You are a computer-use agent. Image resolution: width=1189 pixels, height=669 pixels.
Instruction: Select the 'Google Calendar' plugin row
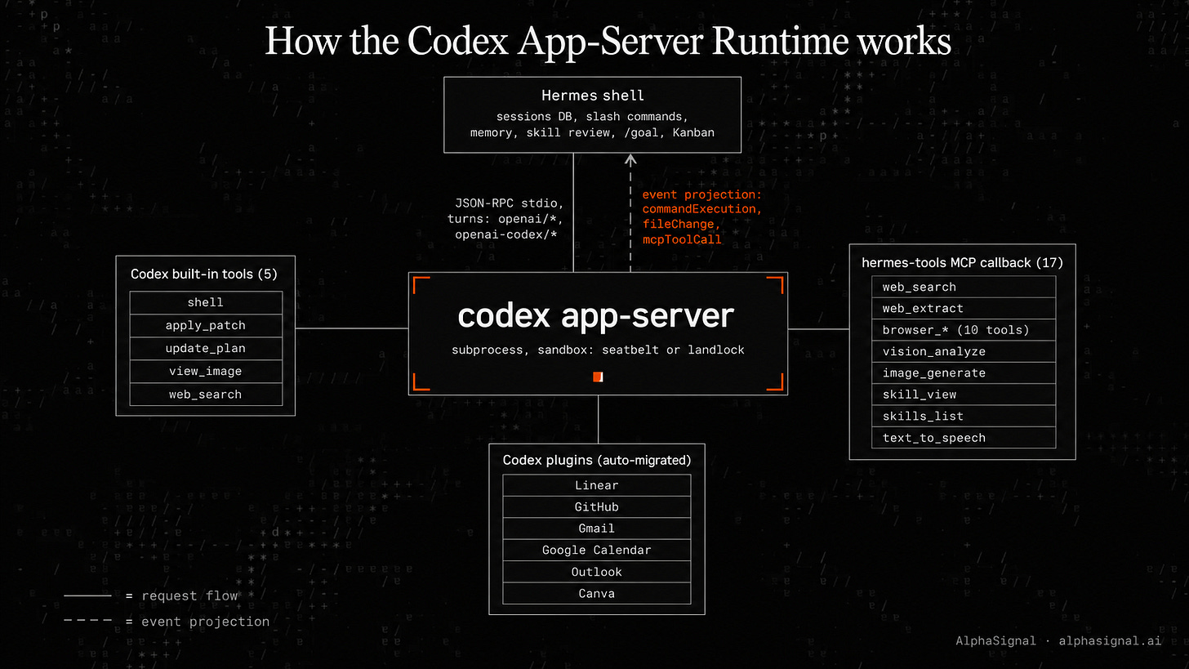pos(597,551)
